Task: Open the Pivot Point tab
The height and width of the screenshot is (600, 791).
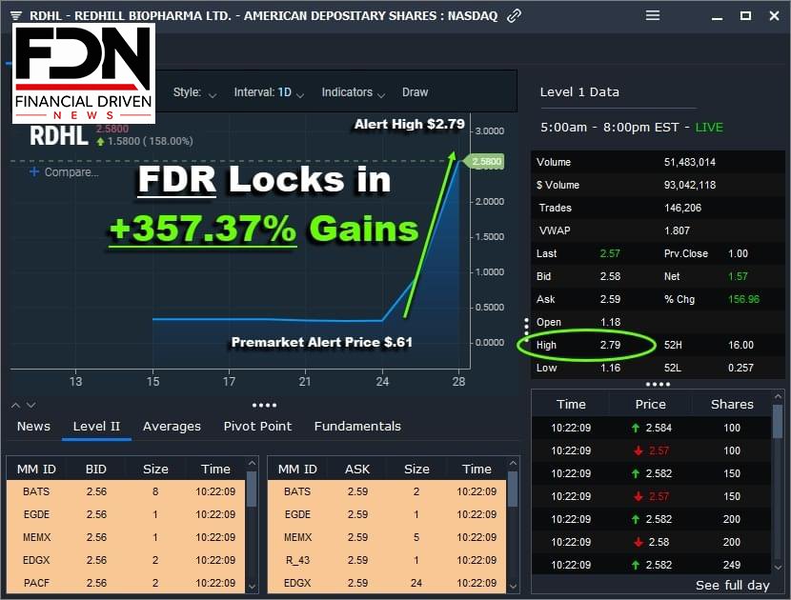Action: [x=257, y=426]
